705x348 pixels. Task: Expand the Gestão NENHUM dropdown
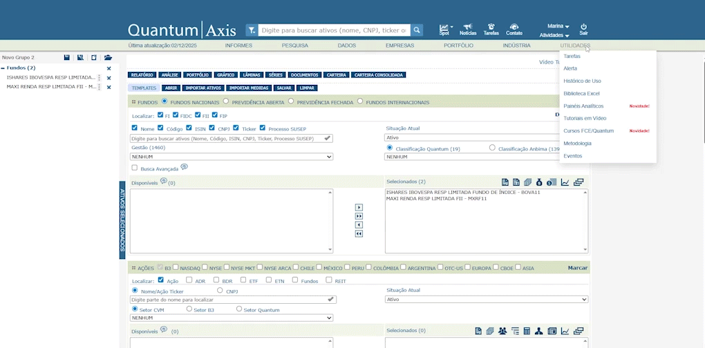click(x=232, y=157)
